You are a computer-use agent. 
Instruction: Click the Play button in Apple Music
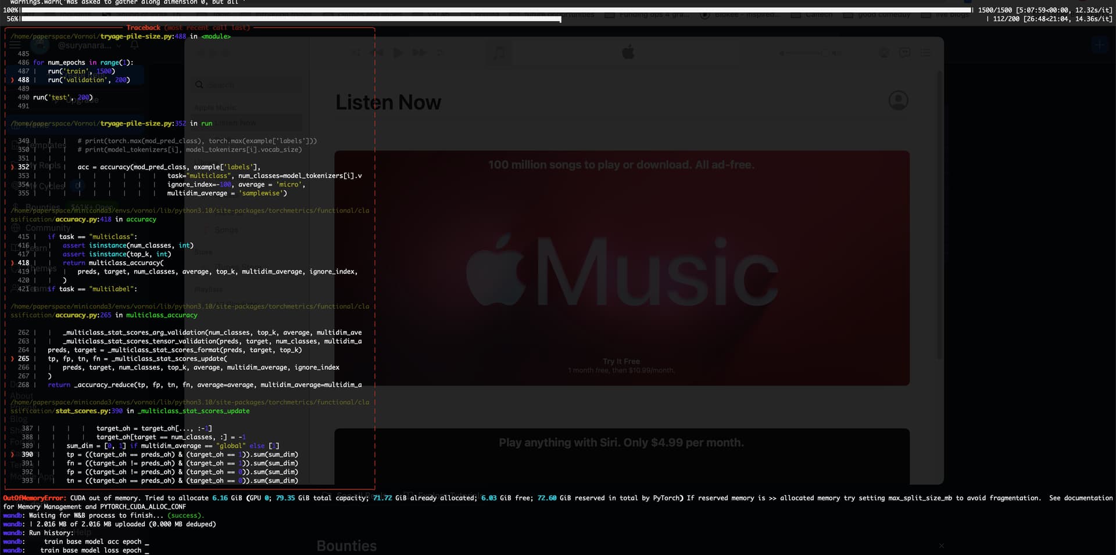pyautogui.click(x=398, y=53)
